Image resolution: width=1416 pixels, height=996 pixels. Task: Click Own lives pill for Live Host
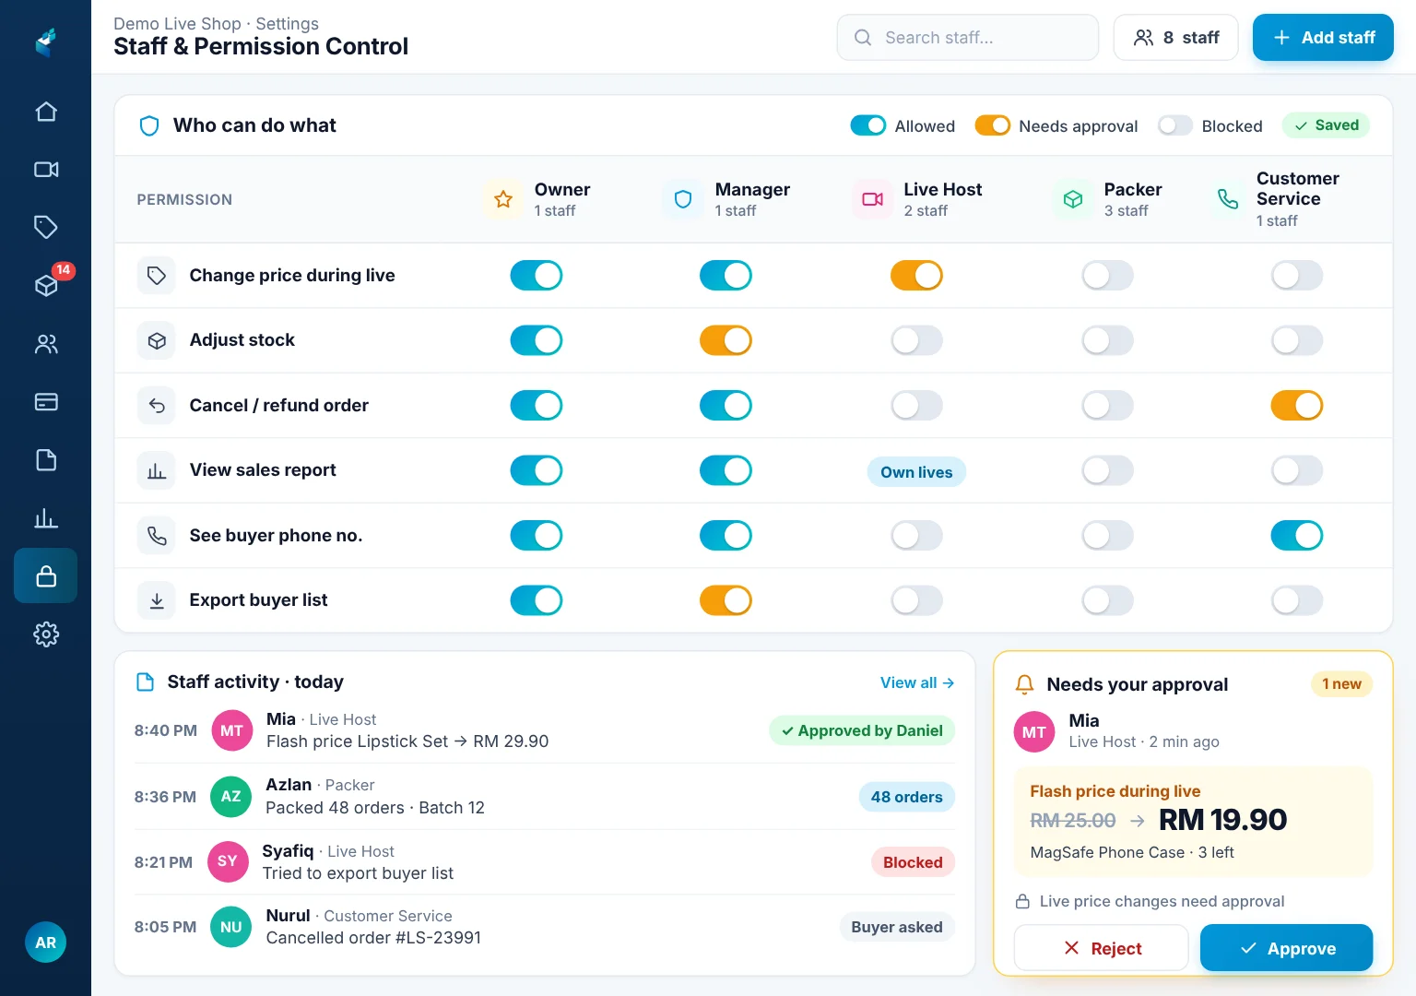point(916,472)
